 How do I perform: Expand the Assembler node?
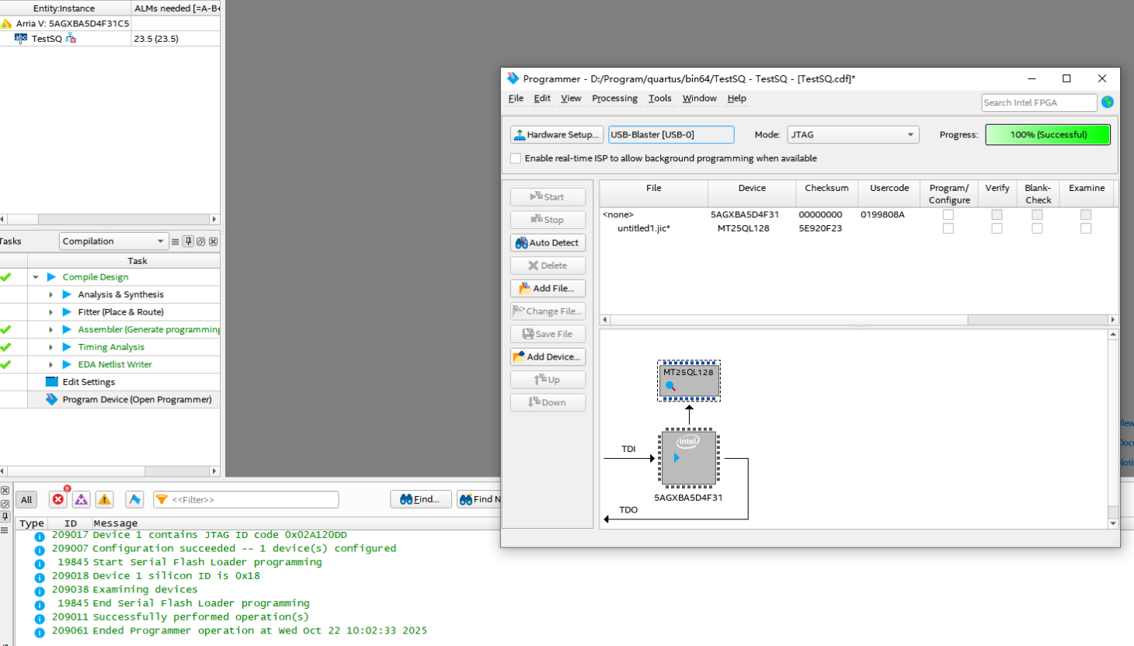coord(51,329)
